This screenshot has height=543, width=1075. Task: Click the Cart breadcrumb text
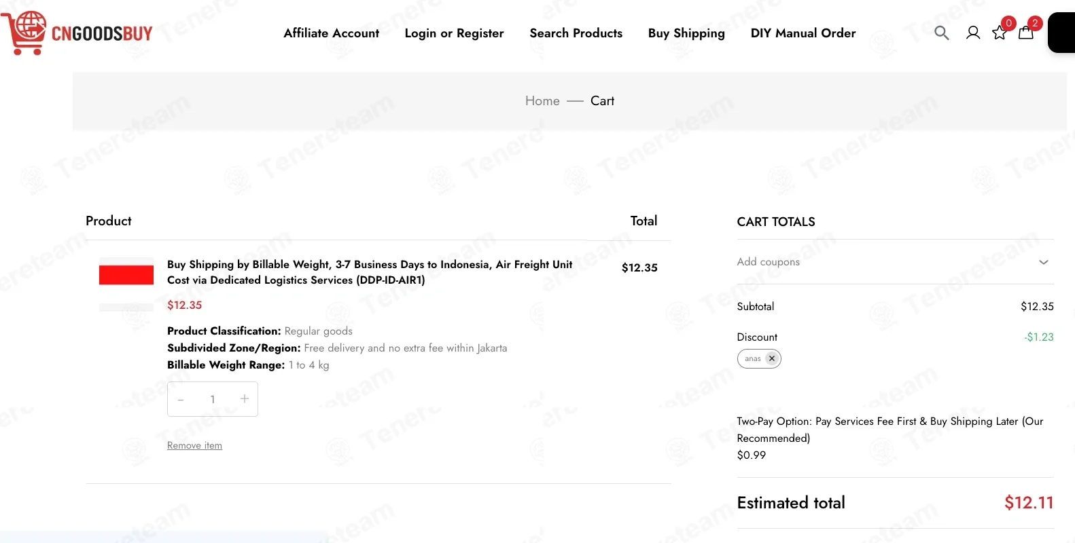tap(602, 100)
